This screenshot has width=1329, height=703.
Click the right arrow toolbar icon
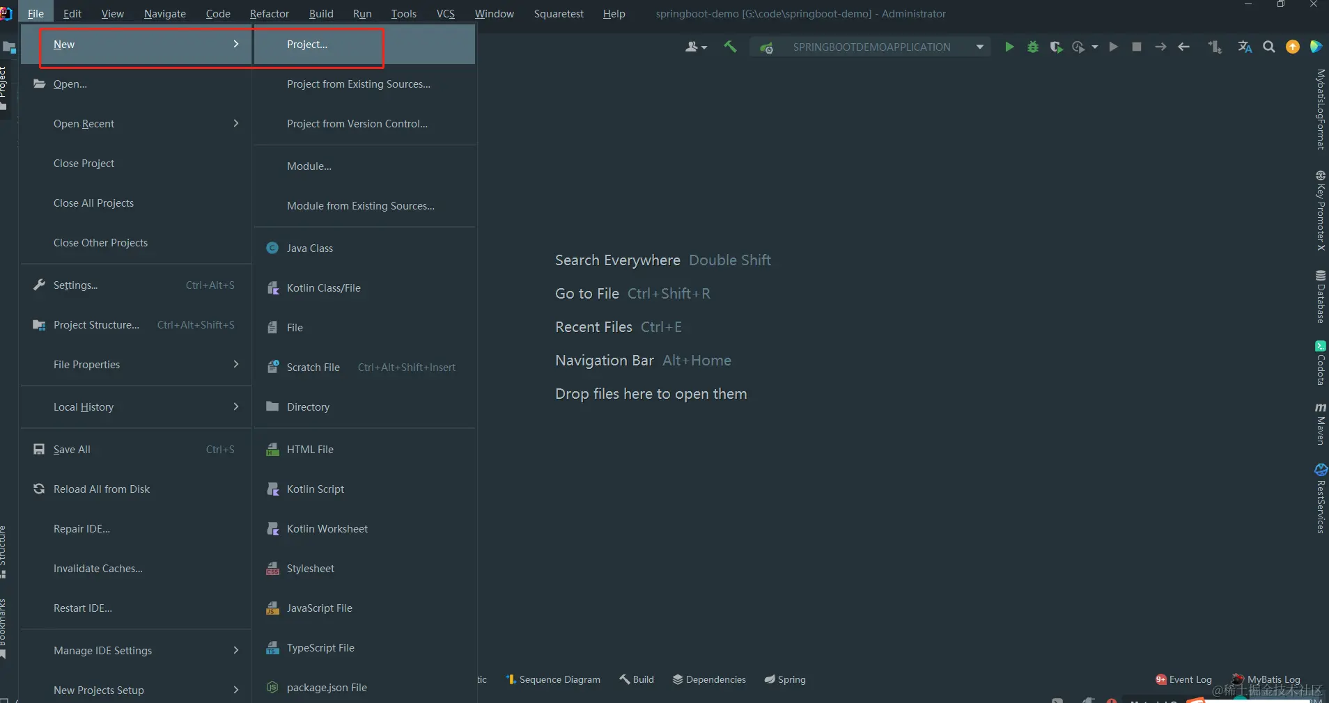1160,47
